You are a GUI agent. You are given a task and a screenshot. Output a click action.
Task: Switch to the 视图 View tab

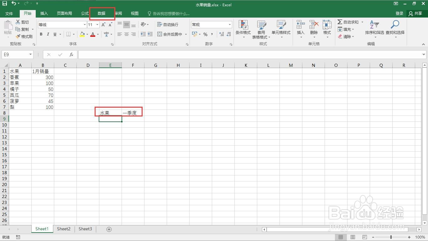tap(135, 13)
